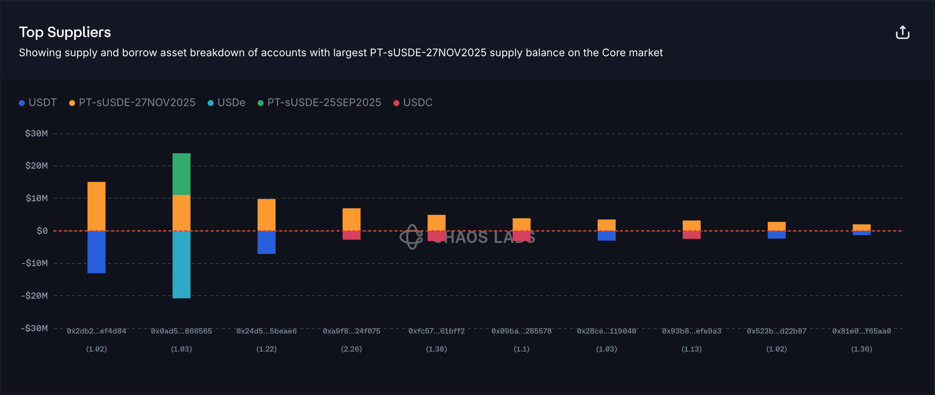Click the orange supply bar of 0x2db2...ef4d84
Image resolution: width=935 pixels, height=395 pixels.
96,206
